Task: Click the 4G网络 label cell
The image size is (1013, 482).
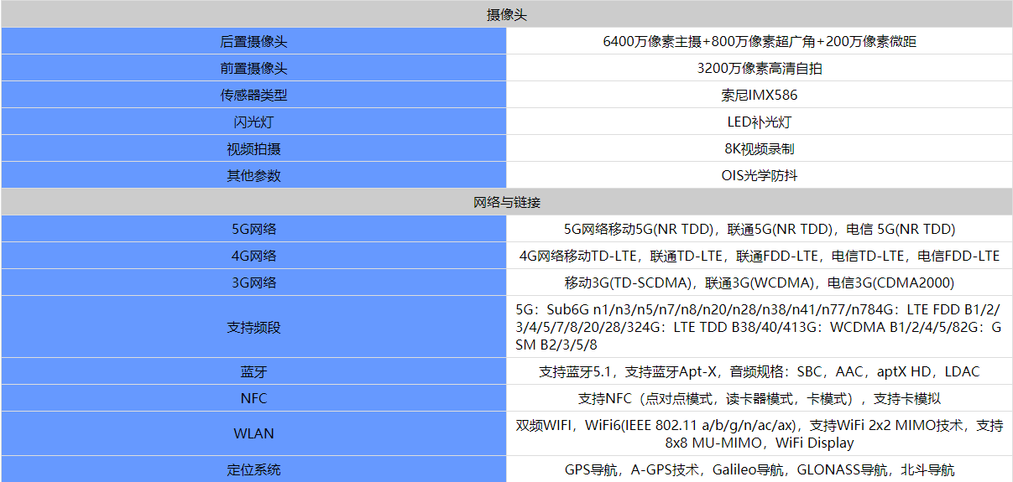Action: coord(253,256)
